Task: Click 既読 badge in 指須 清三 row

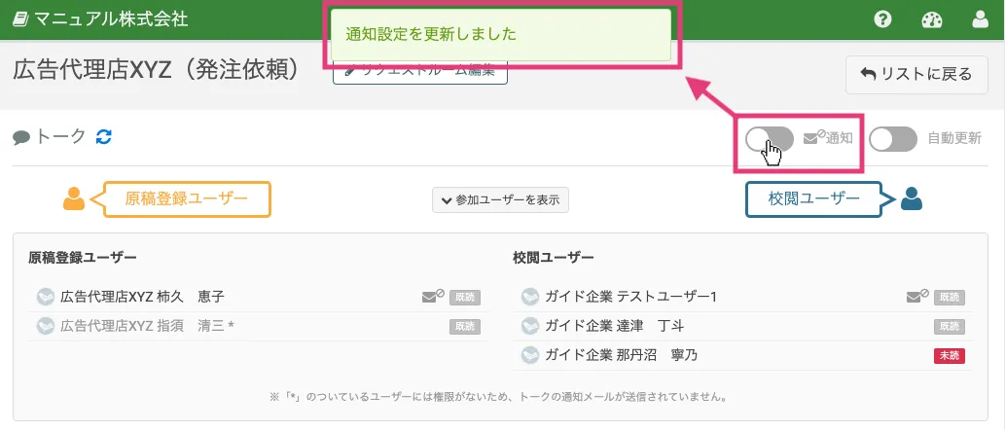Action: [465, 327]
